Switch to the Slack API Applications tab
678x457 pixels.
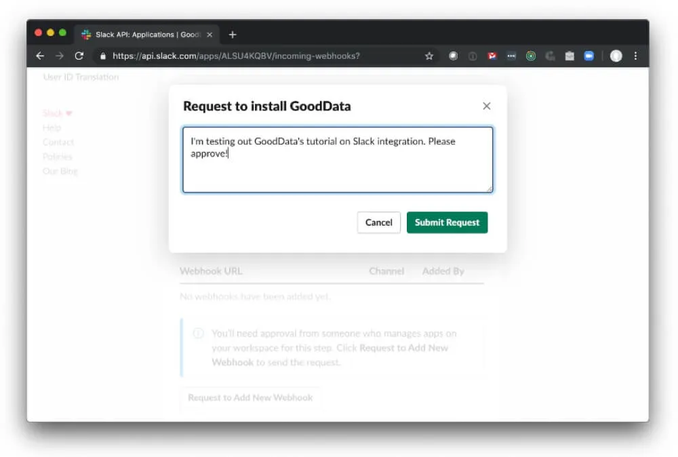146,34
